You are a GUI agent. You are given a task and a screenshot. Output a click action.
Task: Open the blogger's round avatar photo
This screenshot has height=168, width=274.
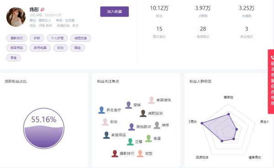point(16,17)
